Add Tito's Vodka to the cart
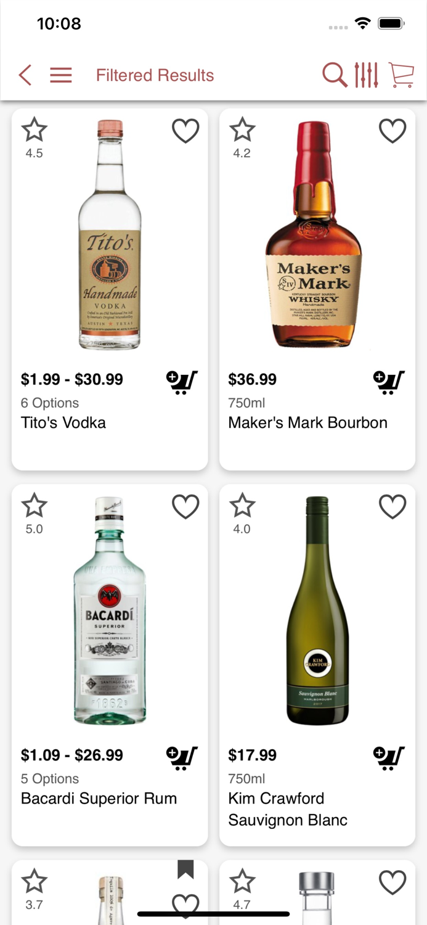 point(181,382)
